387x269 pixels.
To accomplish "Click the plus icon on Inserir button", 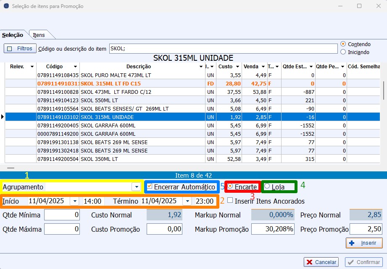I will coord(352,243).
